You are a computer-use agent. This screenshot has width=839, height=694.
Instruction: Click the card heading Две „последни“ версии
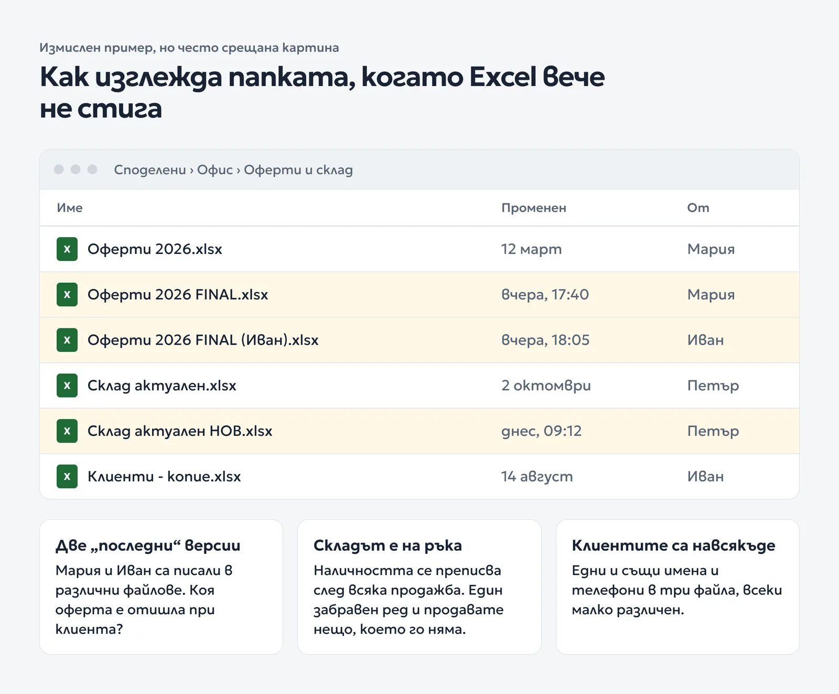148,546
